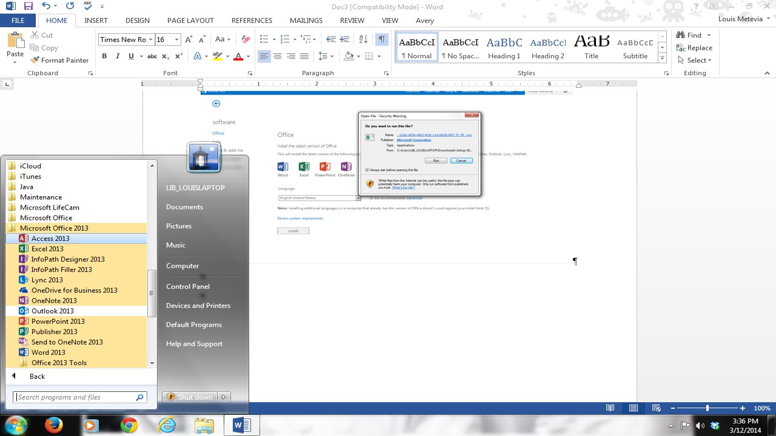Sort paragraph contents

[x=363, y=39]
